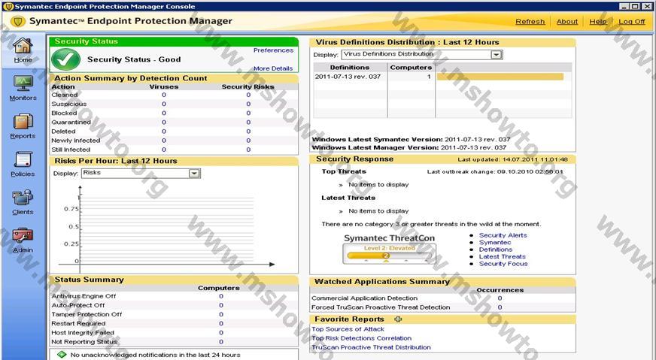
Task: Open the Policies sidebar icon
Action: click(23, 160)
